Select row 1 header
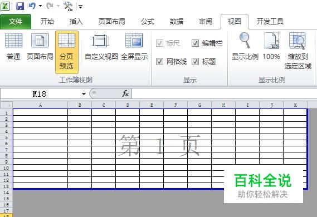 point(6,112)
